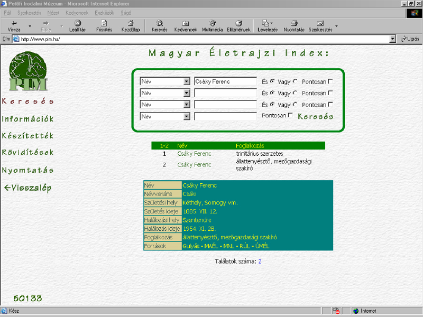Open the third row Név field dropdown
Viewport: 423px width, 317px height.
(x=187, y=105)
